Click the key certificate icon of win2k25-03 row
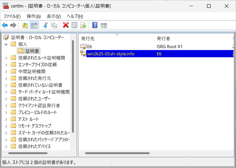Image resolution: width=236 pixels, height=168 pixels. [83, 54]
